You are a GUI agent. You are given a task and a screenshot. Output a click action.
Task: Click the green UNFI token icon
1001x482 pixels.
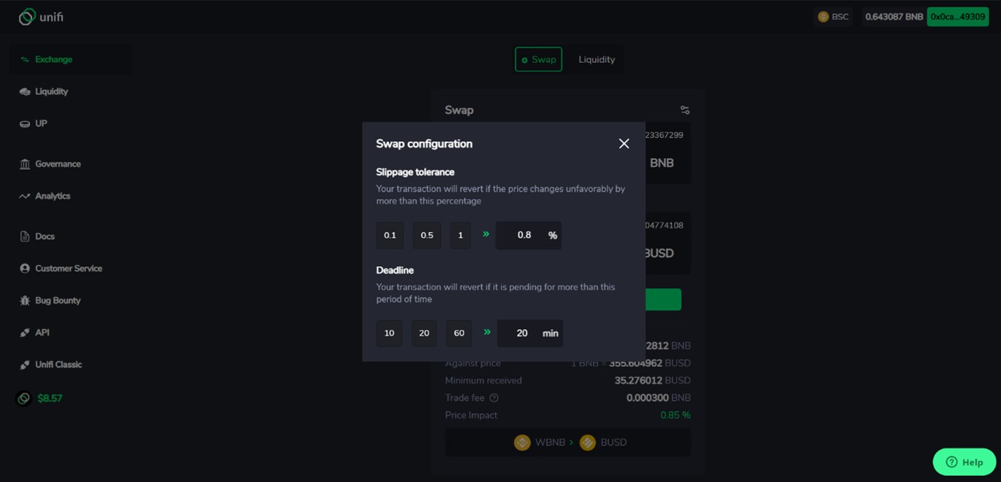coord(24,399)
